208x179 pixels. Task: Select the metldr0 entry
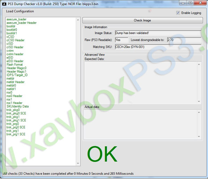tap(11, 85)
